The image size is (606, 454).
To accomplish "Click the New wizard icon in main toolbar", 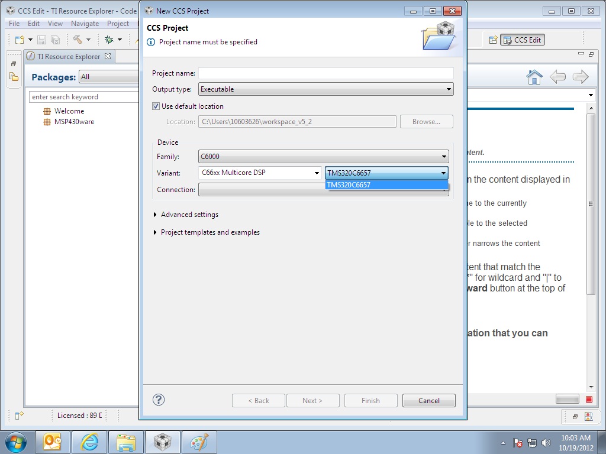I will pyautogui.click(x=19, y=40).
